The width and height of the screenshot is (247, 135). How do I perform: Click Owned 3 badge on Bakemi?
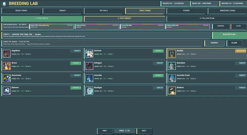click(x=76, y=88)
